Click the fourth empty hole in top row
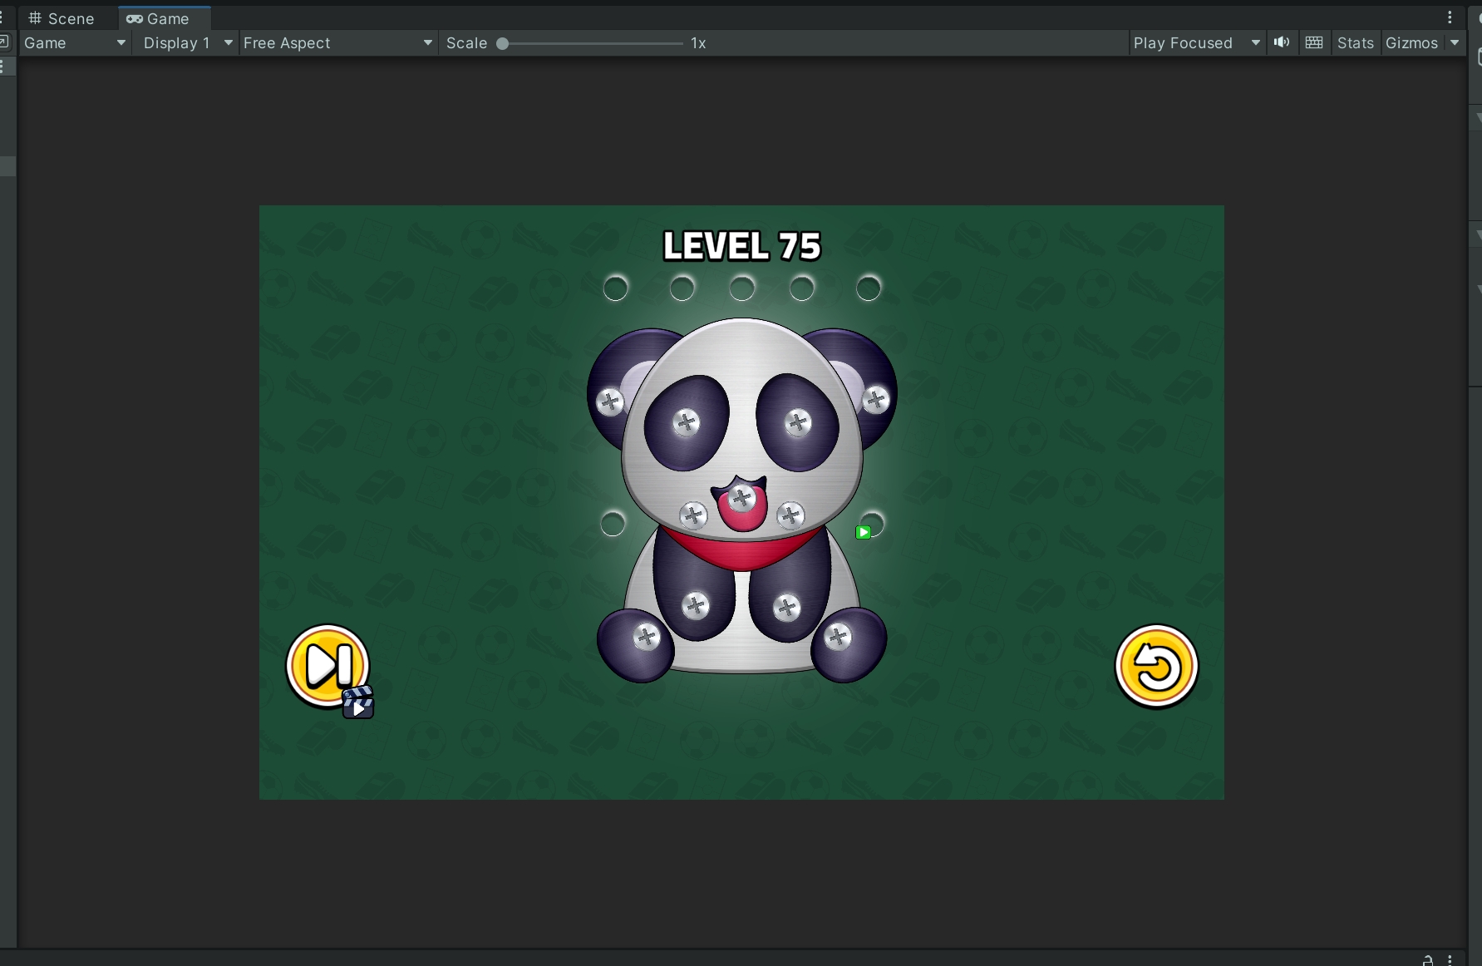1482x966 pixels. point(802,288)
